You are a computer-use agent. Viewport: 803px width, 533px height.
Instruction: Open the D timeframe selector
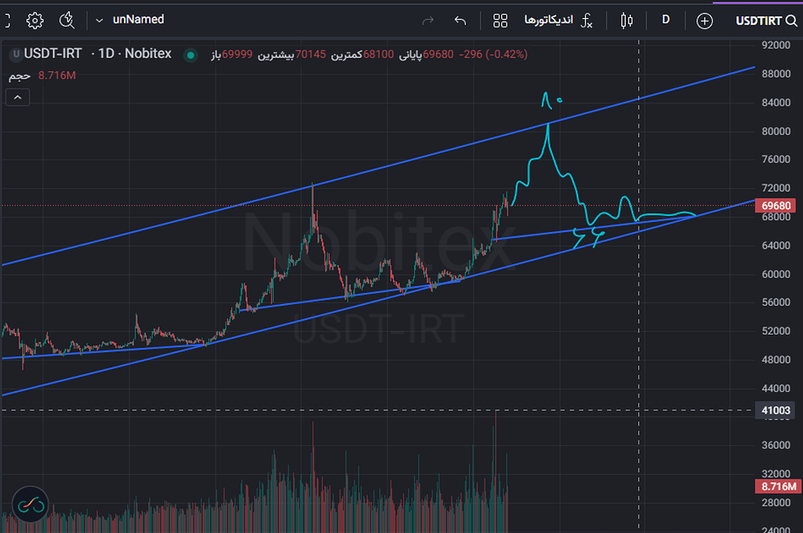[x=666, y=20]
